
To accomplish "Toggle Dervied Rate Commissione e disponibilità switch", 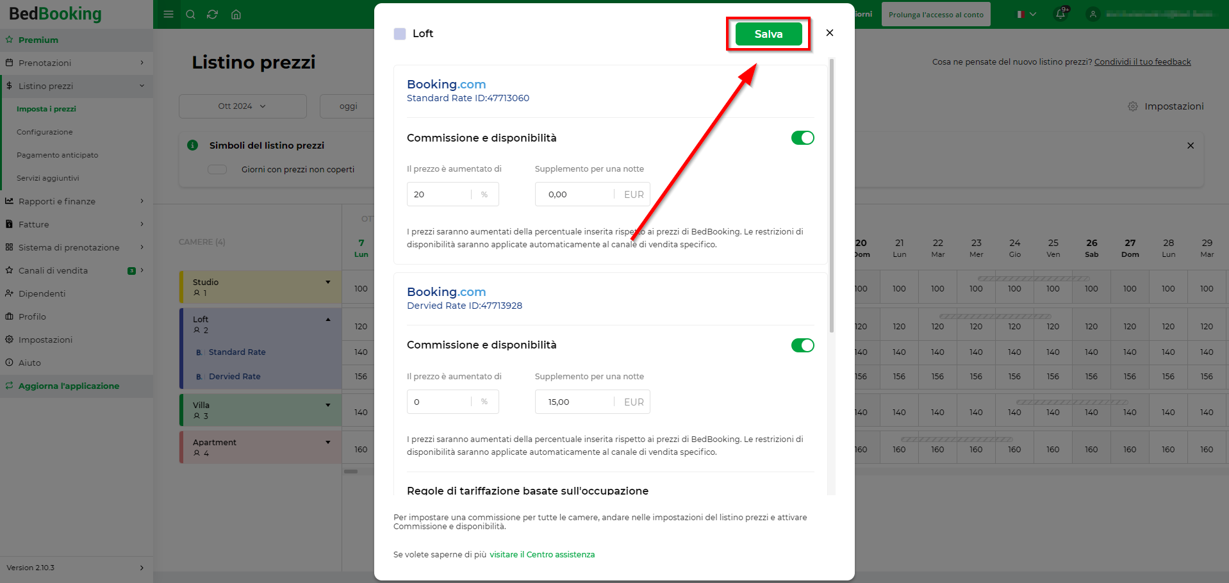I will 802,345.
